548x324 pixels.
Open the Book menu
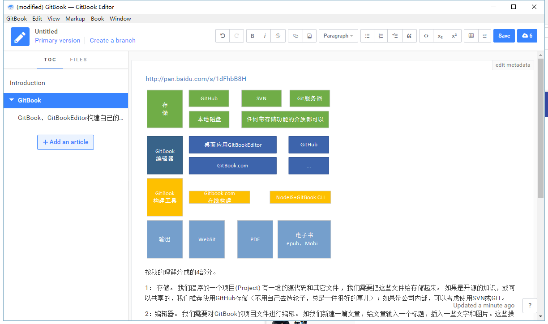97,19
